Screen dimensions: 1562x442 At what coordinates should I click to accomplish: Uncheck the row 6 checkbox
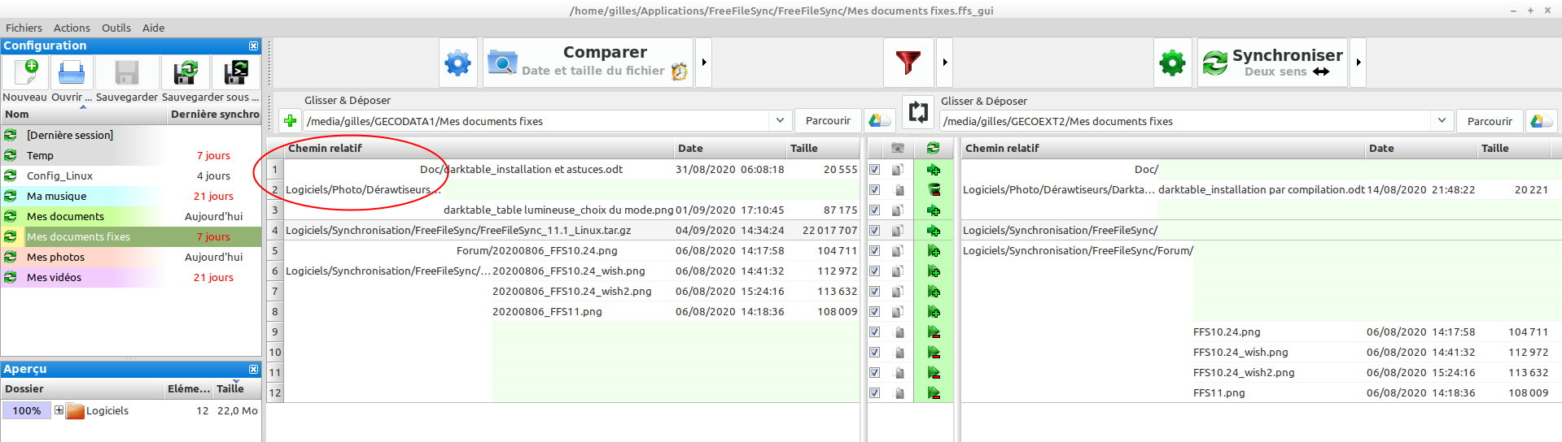point(874,271)
